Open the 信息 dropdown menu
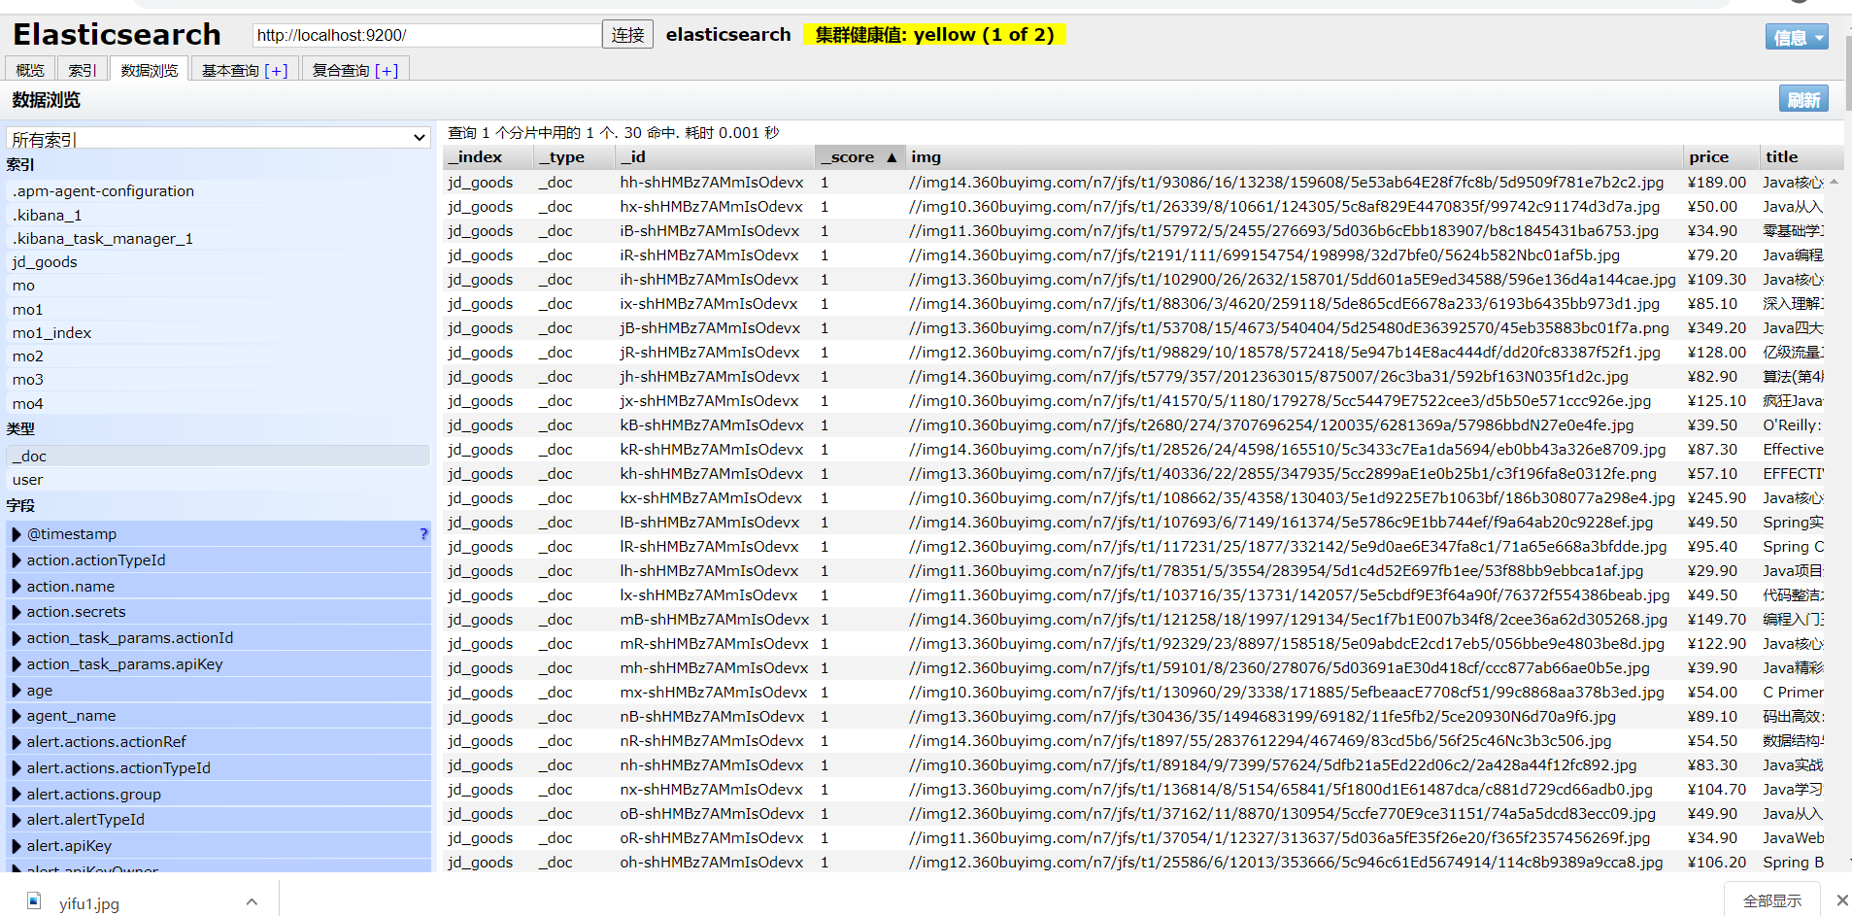This screenshot has height=916, width=1852. point(1797,37)
